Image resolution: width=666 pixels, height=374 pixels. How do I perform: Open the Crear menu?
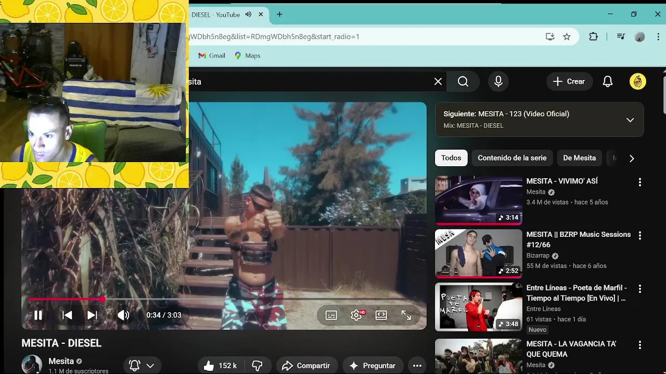tap(569, 82)
